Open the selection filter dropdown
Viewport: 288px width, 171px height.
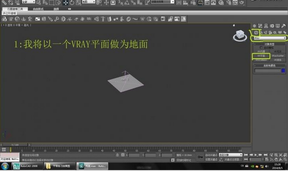pyautogui.click(x=28, y=2)
